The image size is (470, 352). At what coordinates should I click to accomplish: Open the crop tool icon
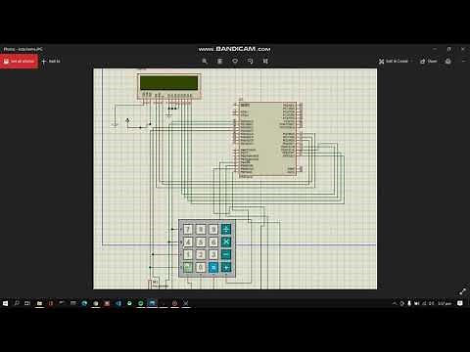pos(265,62)
